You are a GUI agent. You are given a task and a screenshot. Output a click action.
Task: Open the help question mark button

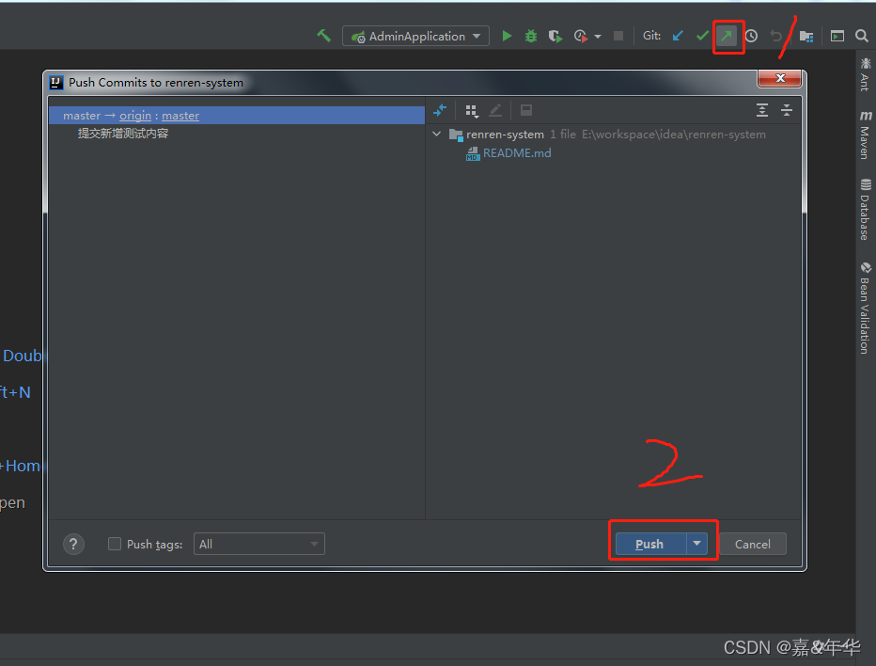coord(73,544)
